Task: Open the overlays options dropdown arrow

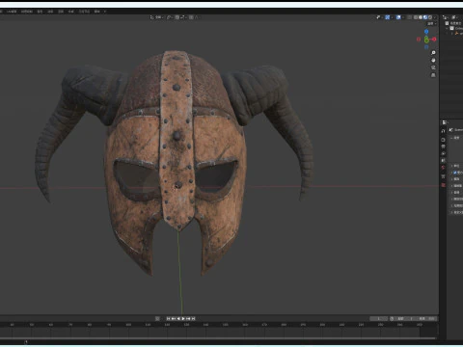Action: [403, 17]
